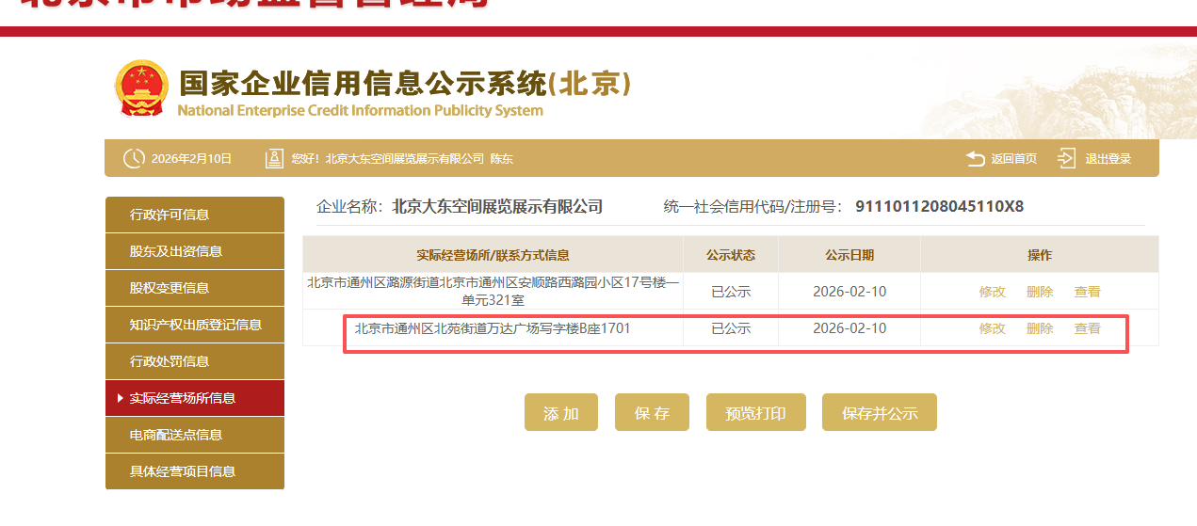1197x526 pixels.
Task: Click the return arrow icon for 返回首页
Action: 976,158
